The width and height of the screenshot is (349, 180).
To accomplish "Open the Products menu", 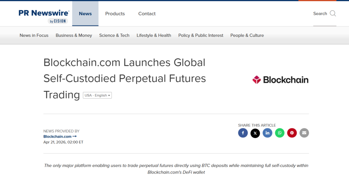I will click(x=115, y=14).
